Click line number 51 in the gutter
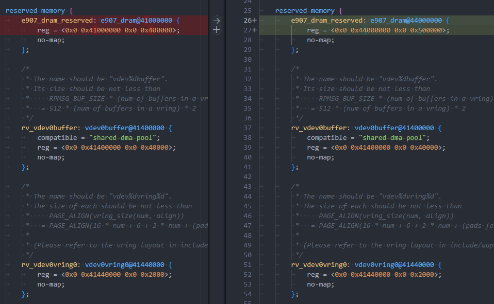 pyautogui.click(x=247, y=265)
